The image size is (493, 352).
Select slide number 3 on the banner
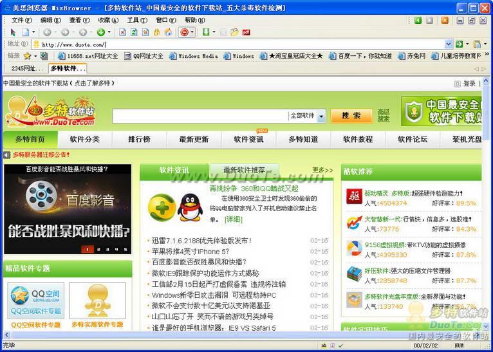tap(107, 249)
